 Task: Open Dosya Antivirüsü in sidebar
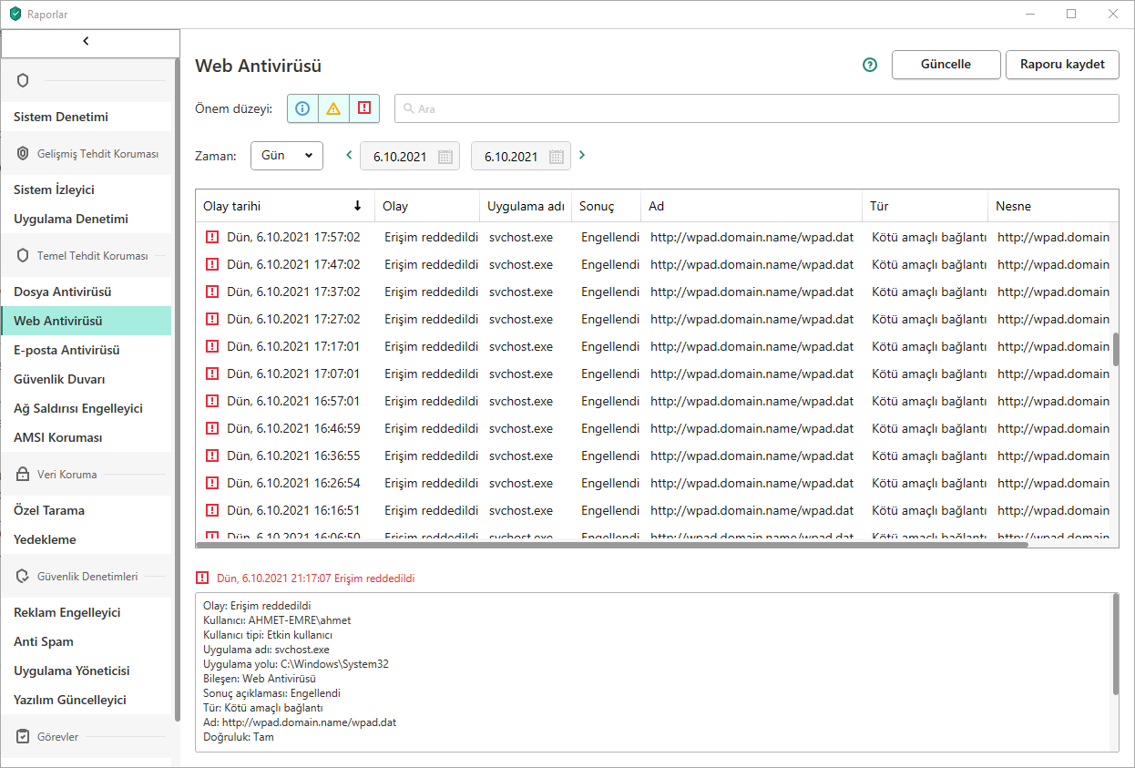(86, 292)
